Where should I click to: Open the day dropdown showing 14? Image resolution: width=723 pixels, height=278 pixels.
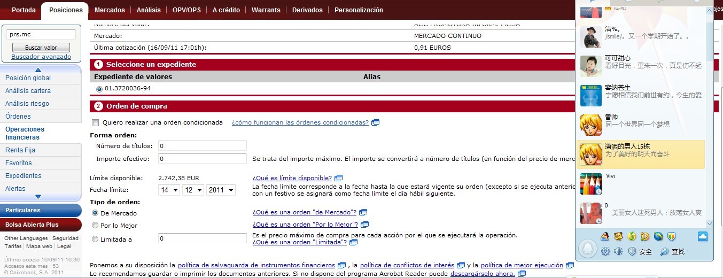pos(169,190)
